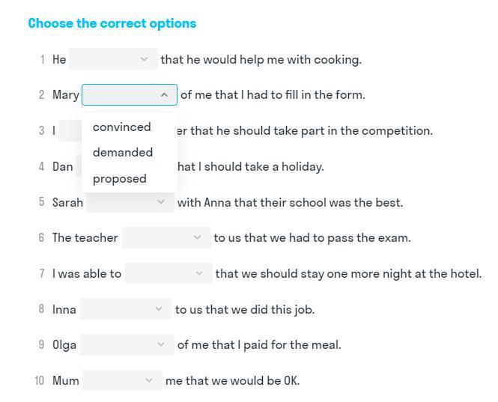The height and width of the screenshot is (402, 498).
Task: Click the chevron arrow in Sarah's dropdown
Action: click(161, 202)
